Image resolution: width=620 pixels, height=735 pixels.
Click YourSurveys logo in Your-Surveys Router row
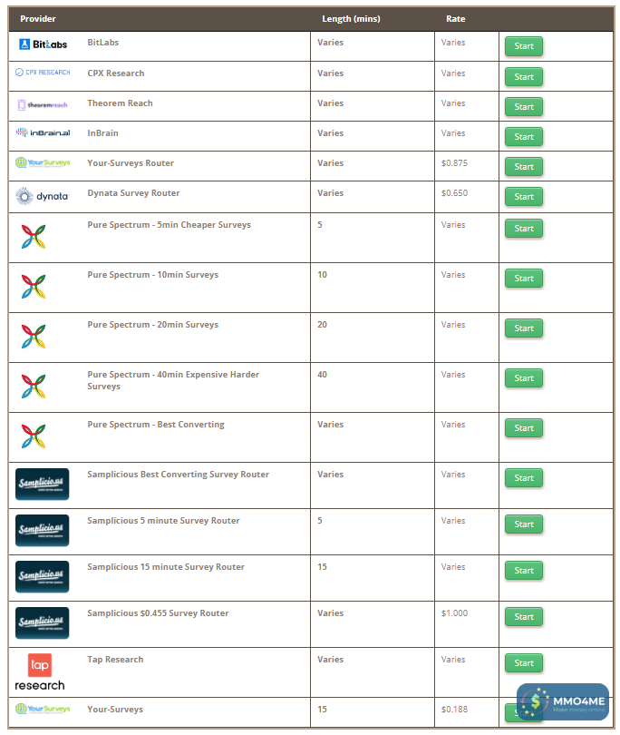(x=43, y=162)
